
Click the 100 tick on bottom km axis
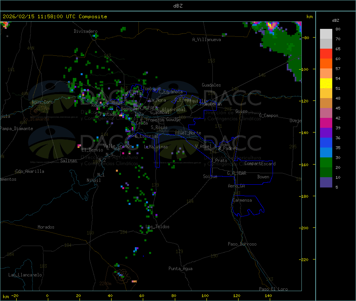pyautogui.click(x=205, y=295)
